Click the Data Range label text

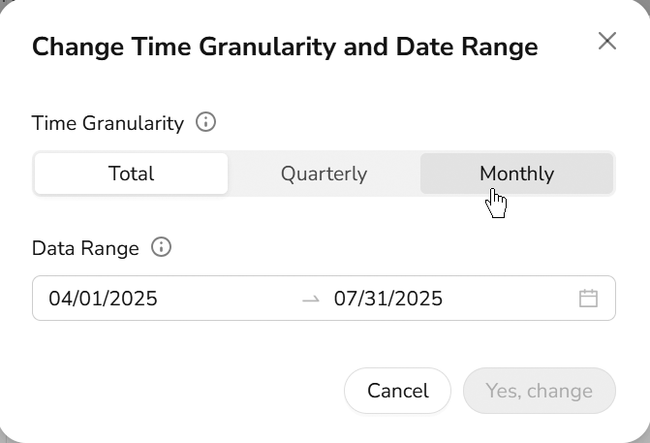click(x=85, y=248)
